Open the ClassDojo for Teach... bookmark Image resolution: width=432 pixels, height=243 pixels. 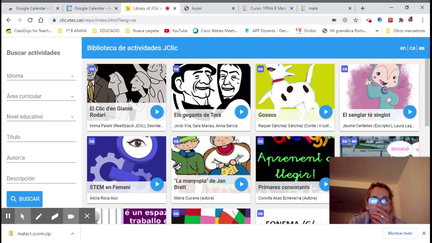29,31
